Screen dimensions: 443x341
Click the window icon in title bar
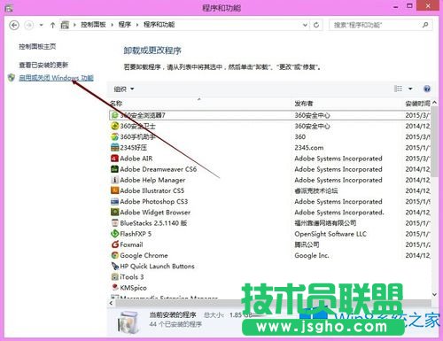pyautogui.click(x=9, y=8)
